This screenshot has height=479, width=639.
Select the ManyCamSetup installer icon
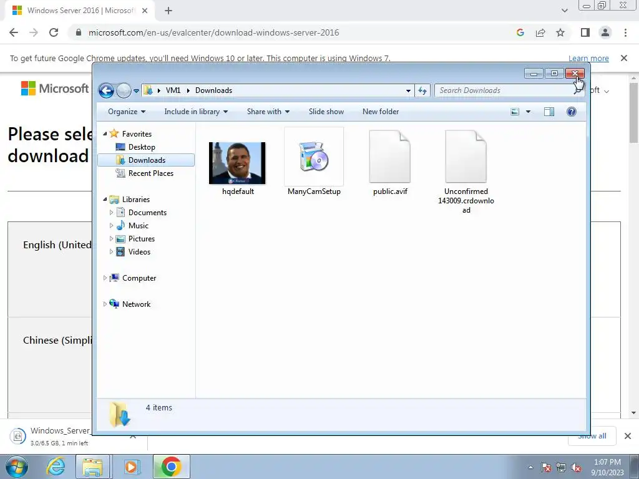pos(314,157)
